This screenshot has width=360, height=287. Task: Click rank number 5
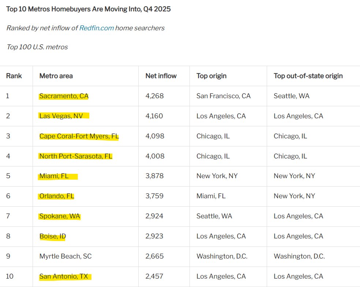pyautogui.click(x=8, y=176)
